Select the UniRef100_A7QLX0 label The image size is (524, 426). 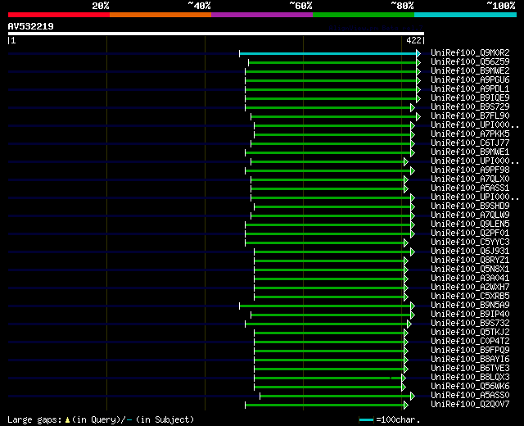pyautogui.click(x=470, y=179)
